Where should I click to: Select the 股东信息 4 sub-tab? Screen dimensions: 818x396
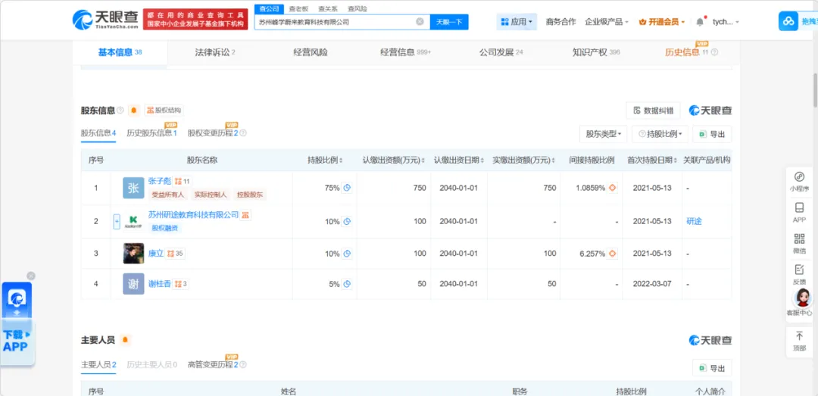click(x=98, y=133)
